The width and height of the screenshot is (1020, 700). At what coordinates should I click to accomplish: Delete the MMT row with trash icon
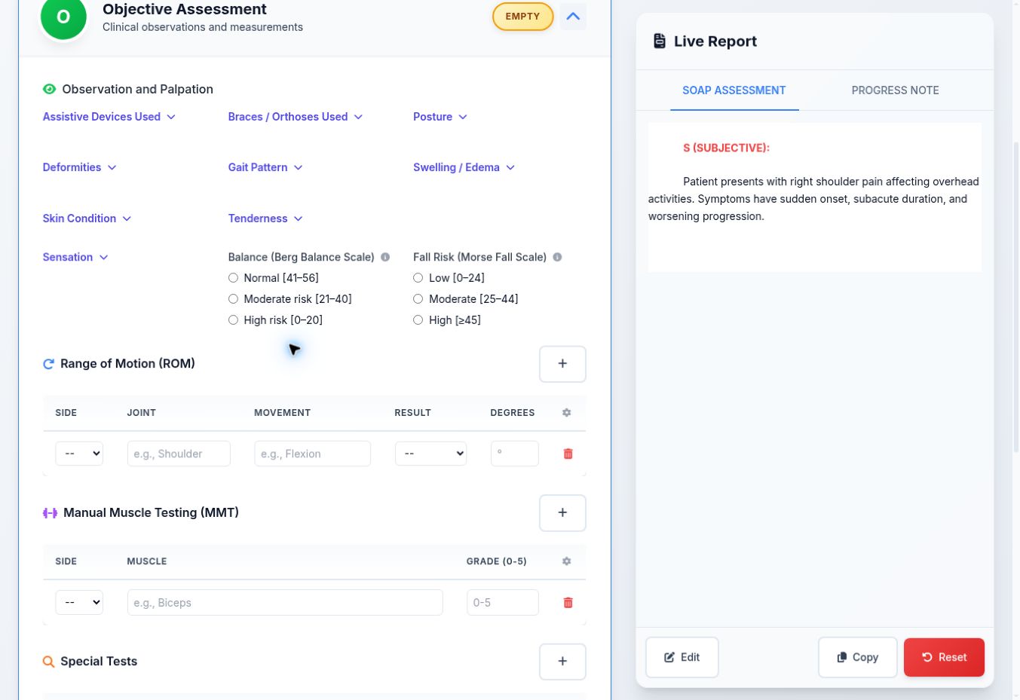tap(568, 603)
